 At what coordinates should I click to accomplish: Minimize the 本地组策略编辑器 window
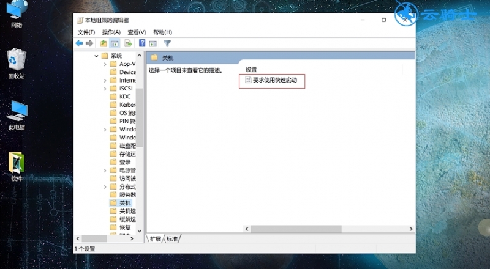[363, 20]
